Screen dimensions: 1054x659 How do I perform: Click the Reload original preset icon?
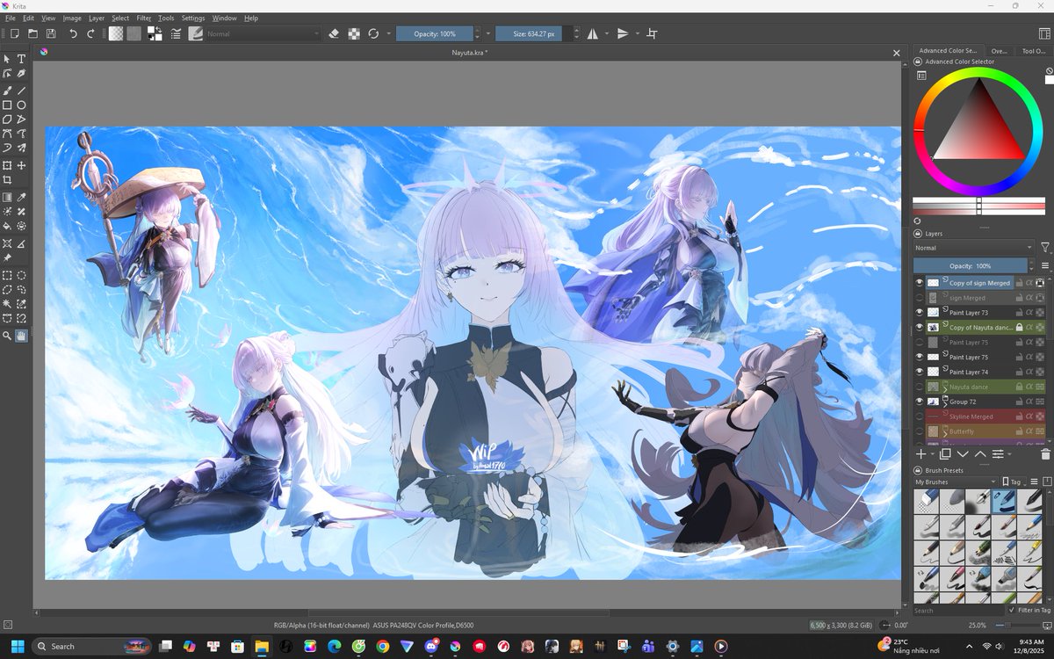click(x=373, y=33)
